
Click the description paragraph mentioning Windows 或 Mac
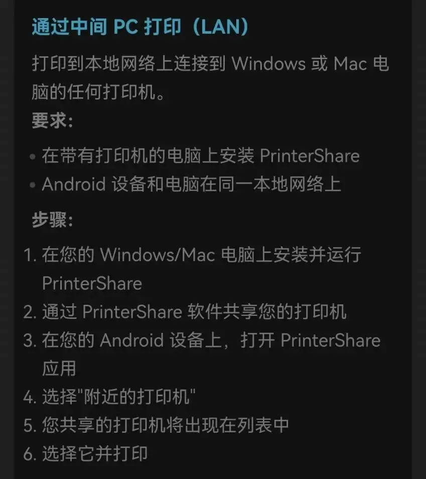coord(210,78)
